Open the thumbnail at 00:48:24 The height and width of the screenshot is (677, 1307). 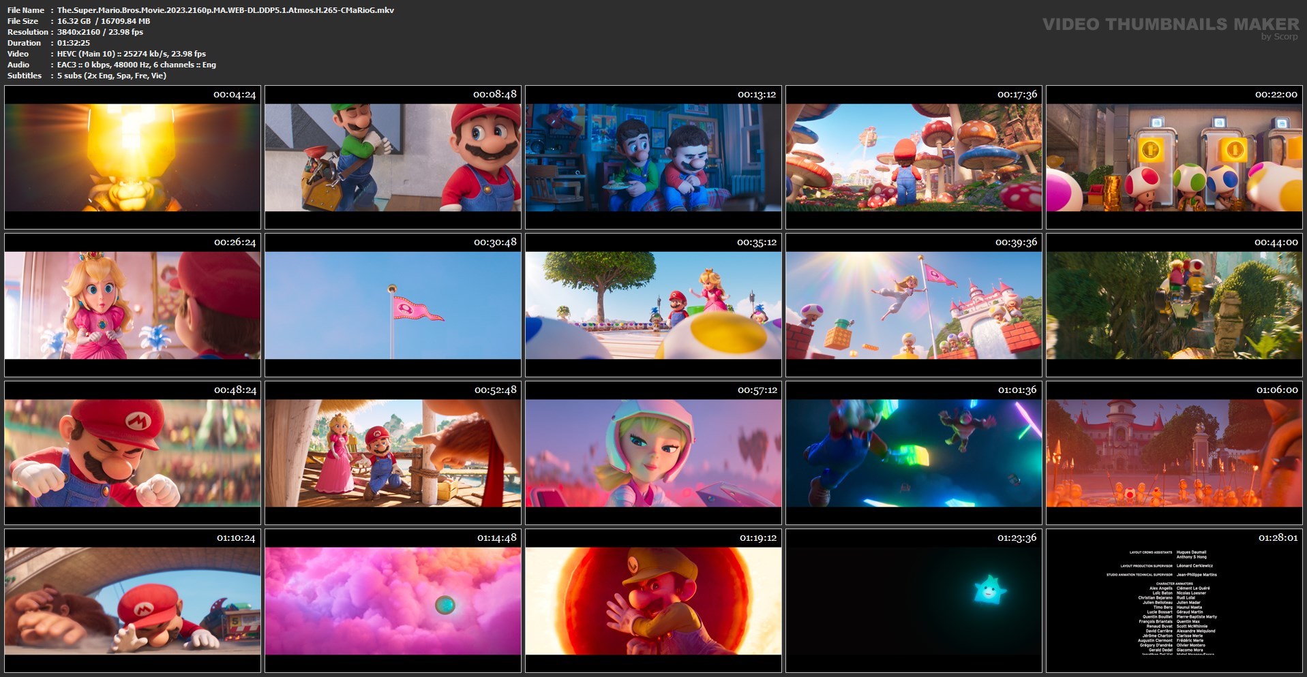(x=132, y=453)
